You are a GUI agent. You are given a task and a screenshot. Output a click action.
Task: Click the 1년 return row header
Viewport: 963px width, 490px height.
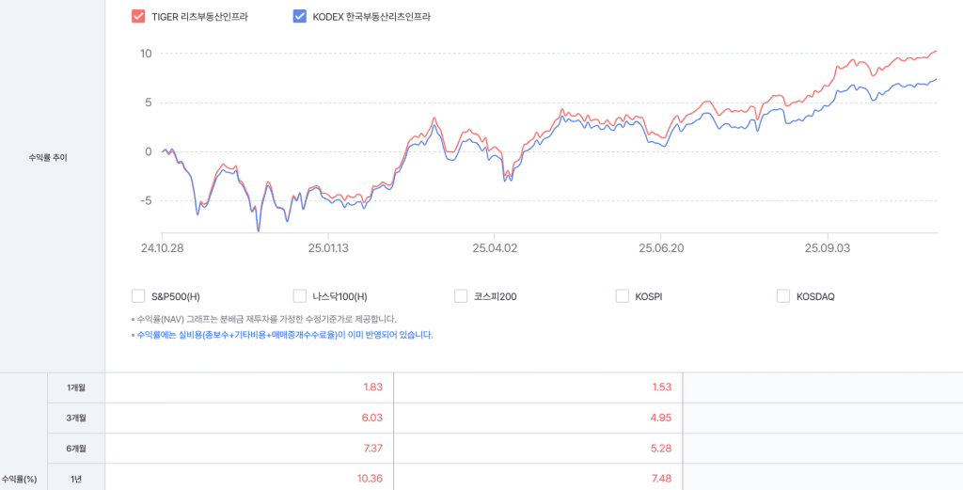tap(76, 479)
